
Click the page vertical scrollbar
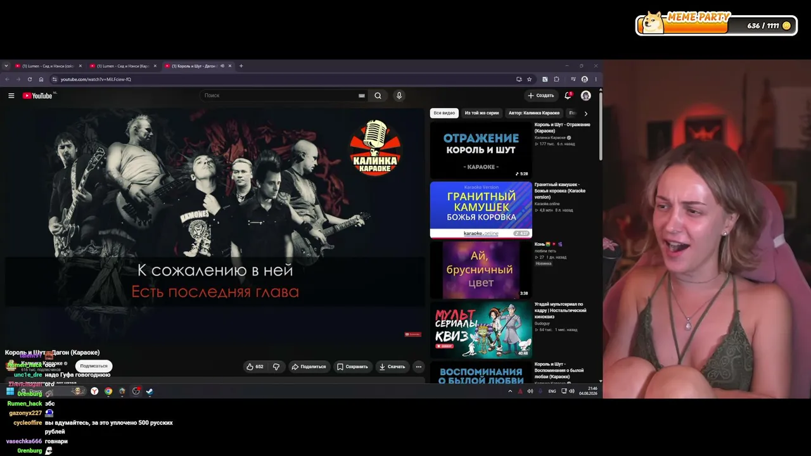[x=600, y=127]
